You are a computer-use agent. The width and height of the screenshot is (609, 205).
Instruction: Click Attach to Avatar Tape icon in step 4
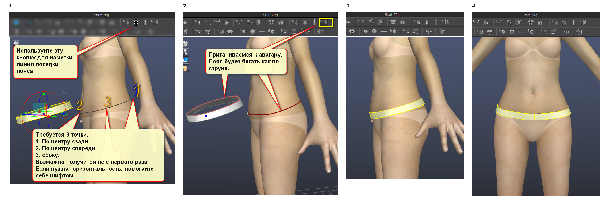pyautogui.click(x=583, y=22)
